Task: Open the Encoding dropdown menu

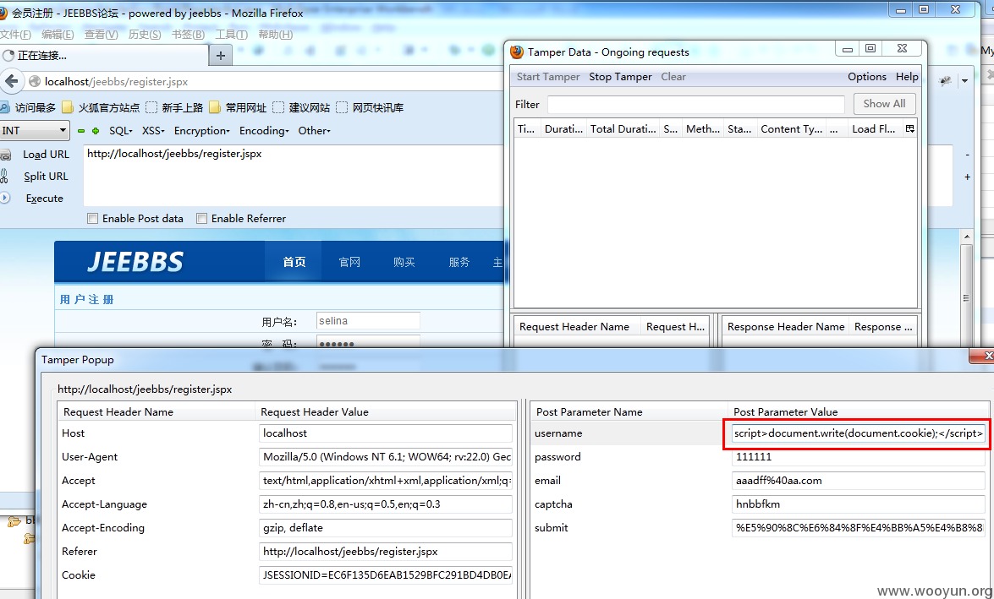Action: tap(264, 130)
